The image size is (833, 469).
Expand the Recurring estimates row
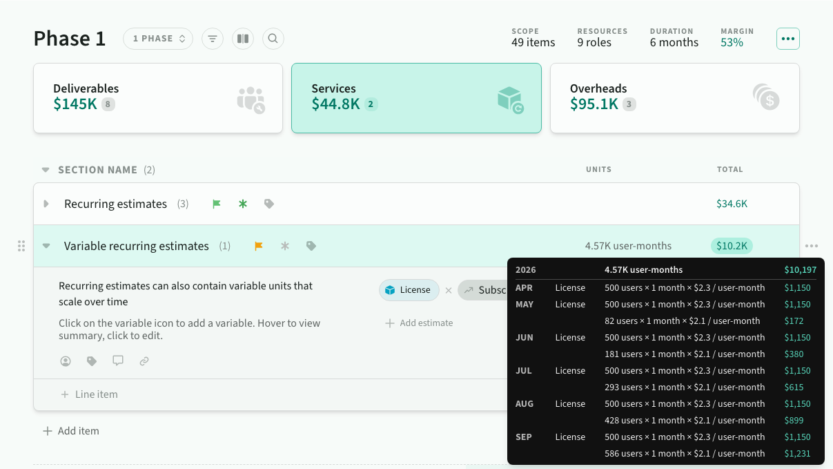click(47, 204)
